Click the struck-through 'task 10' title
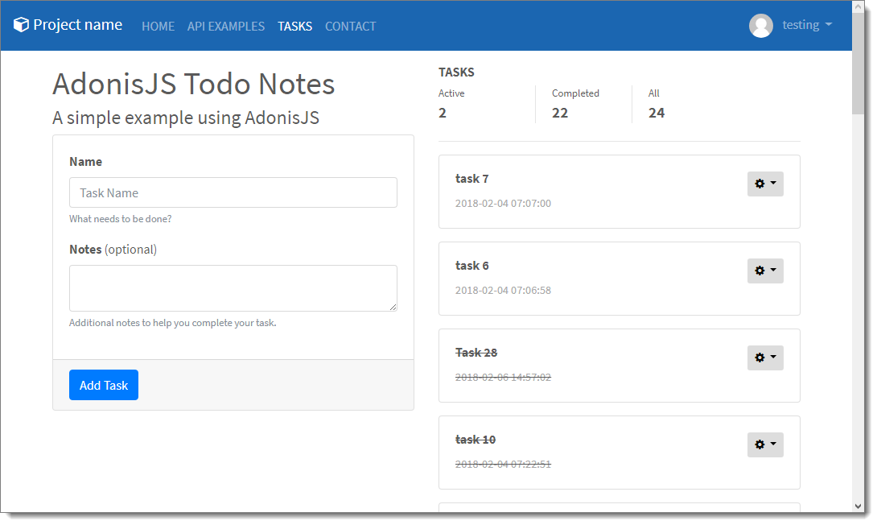The image size is (877, 525). tap(476, 440)
